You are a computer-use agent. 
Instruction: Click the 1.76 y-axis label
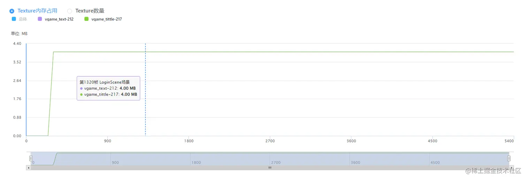pyautogui.click(x=17, y=99)
